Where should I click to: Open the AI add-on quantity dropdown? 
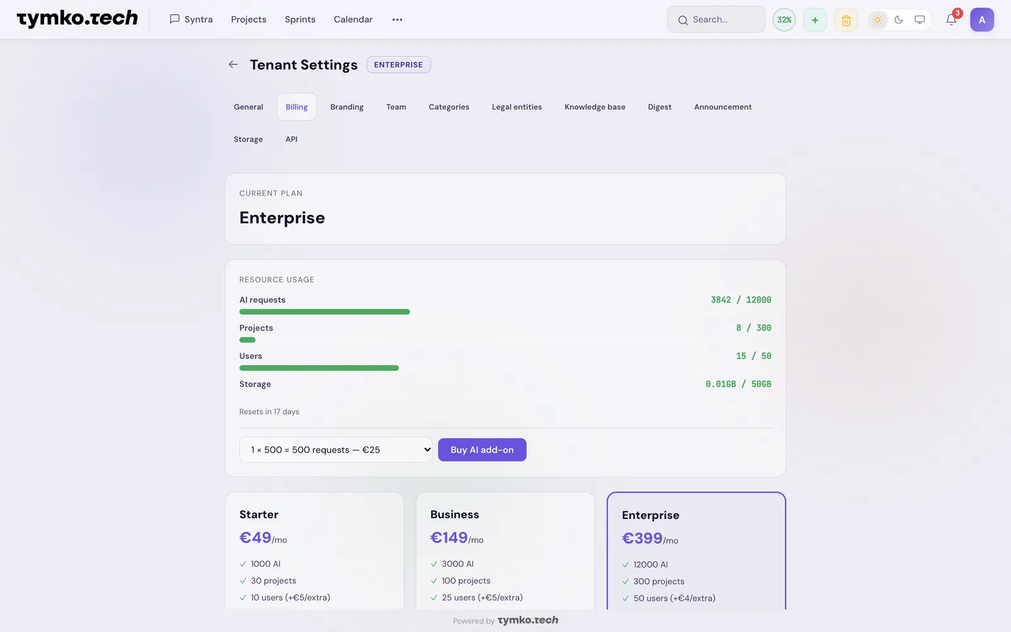pyautogui.click(x=336, y=449)
